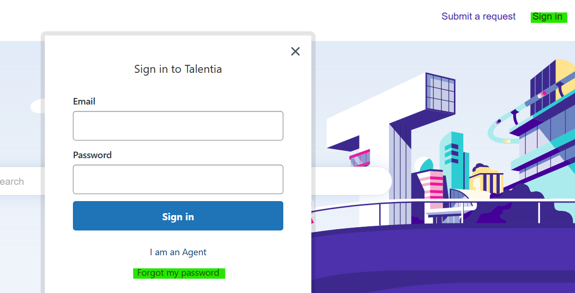Click the Email field label
The height and width of the screenshot is (293, 575).
click(84, 101)
